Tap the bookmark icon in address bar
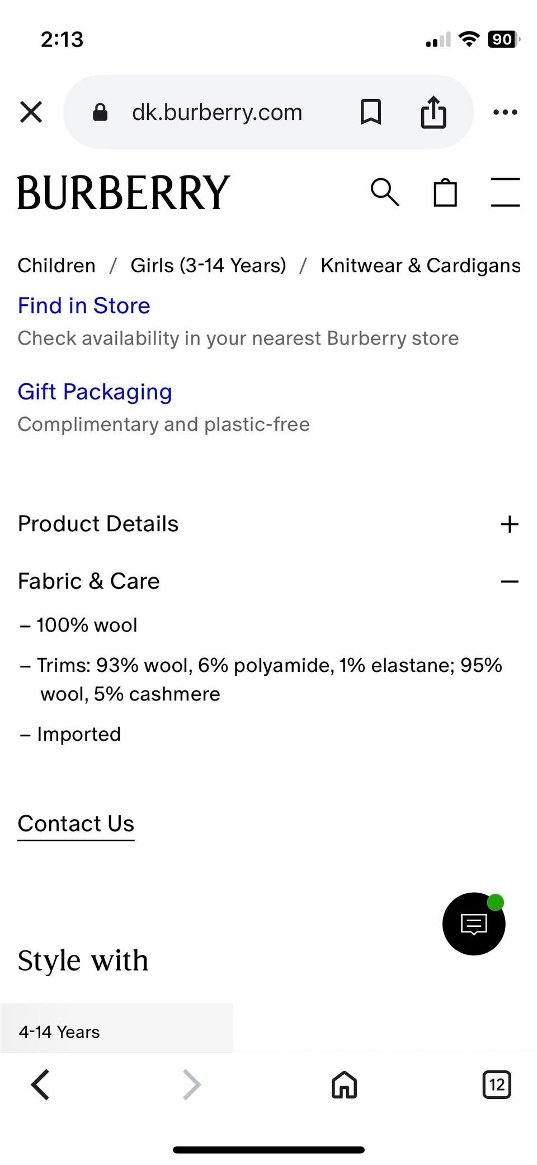This screenshot has width=537, height=1165. (x=371, y=112)
